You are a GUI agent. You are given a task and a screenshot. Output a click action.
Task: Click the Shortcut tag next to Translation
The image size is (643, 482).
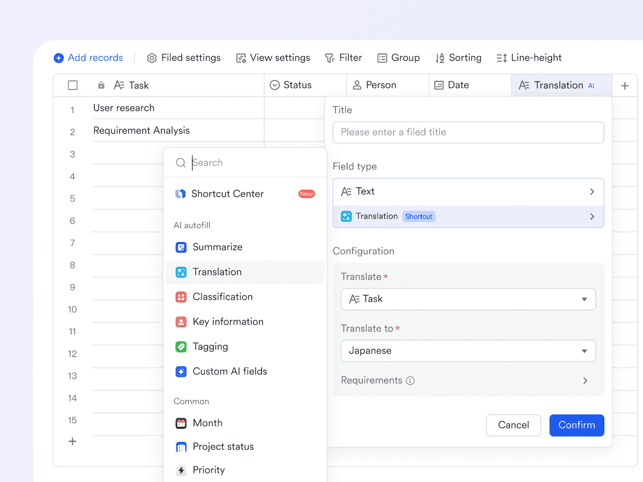click(x=419, y=216)
